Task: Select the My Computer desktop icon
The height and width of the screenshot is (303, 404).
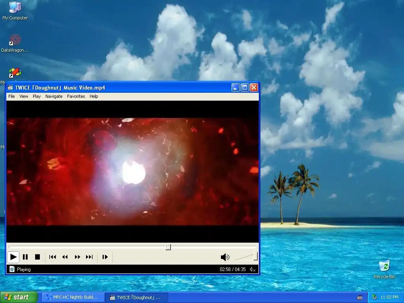Action: (15, 10)
